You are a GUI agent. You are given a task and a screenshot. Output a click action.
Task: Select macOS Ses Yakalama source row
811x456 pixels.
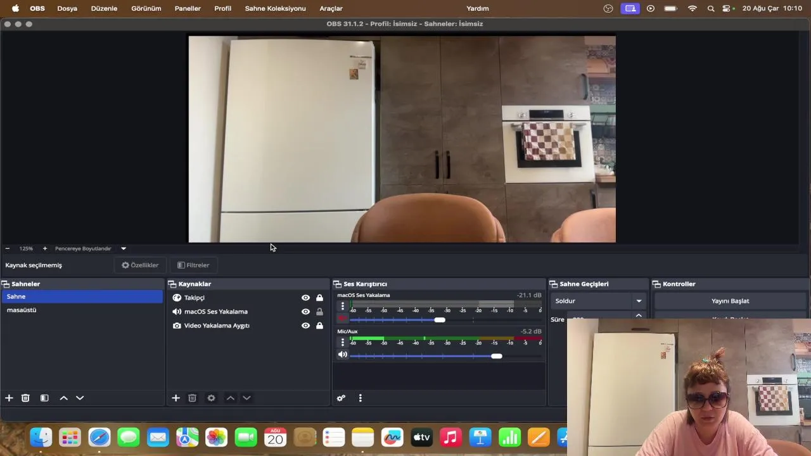click(x=248, y=312)
